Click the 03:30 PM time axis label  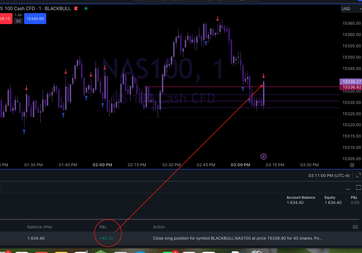point(309,165)
